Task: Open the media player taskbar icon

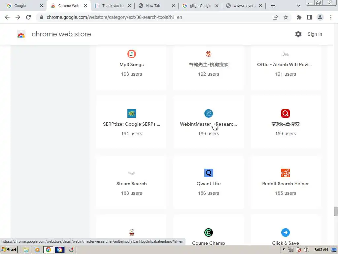Action: (x=37, y=250)
